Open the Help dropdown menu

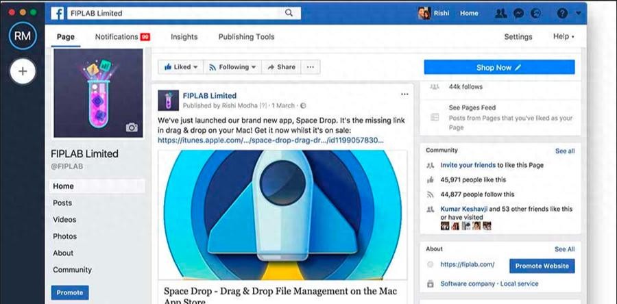pos(564,37)
